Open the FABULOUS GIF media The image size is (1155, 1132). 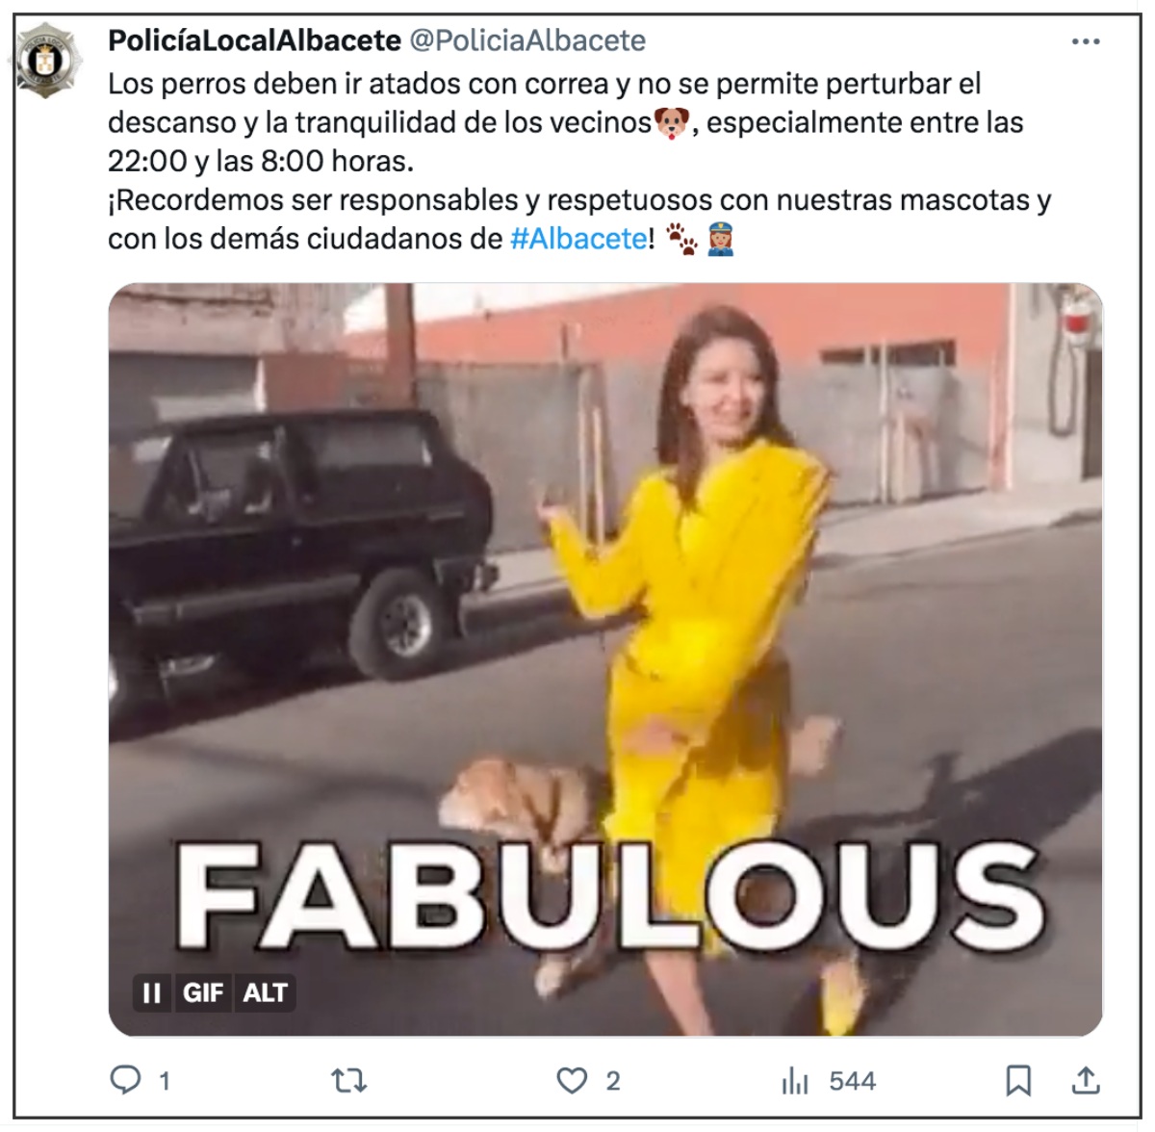coord(605,659)
